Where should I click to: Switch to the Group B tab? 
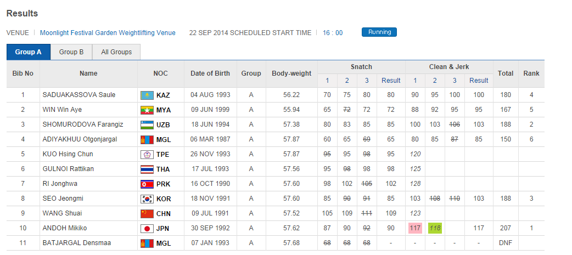pos(71,52)
